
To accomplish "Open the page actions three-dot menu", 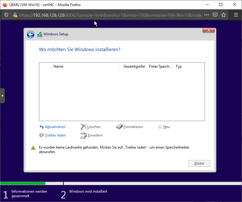I will coord(207,15).
